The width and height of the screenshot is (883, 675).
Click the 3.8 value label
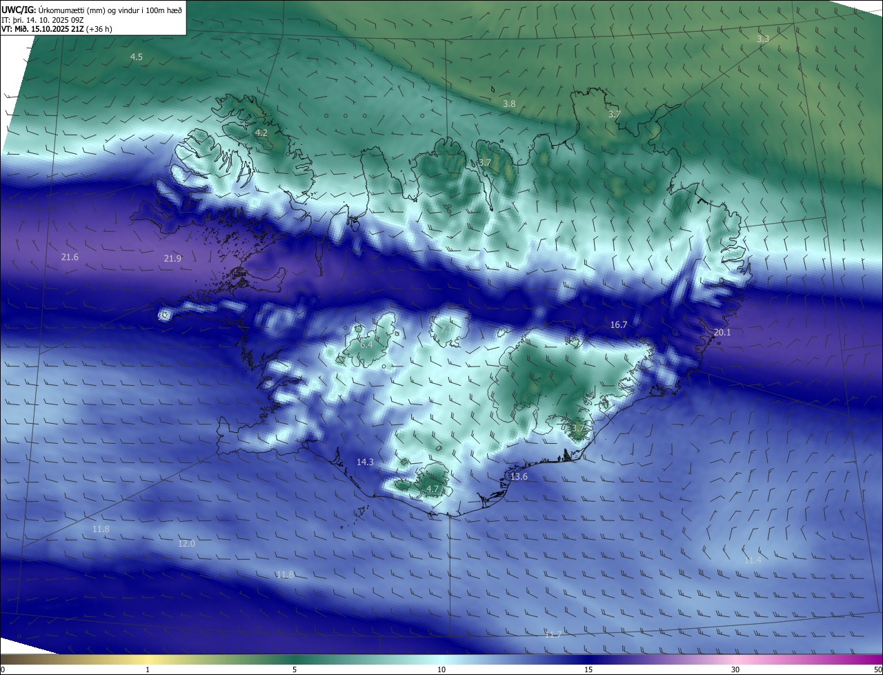click(x=509, y=104)
